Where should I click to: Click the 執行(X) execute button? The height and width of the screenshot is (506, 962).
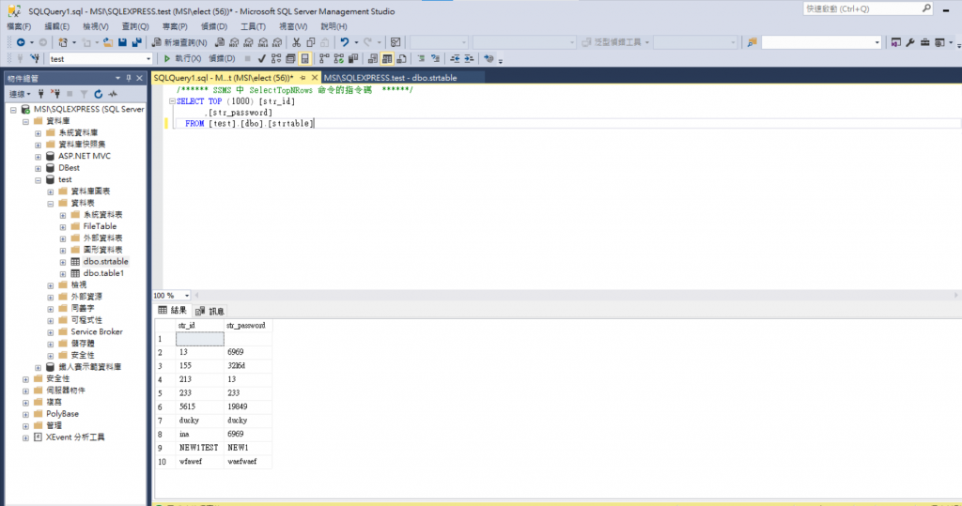[182, 59]
